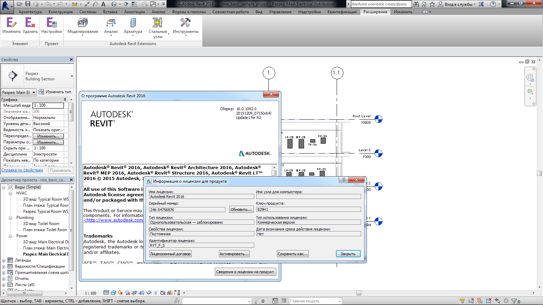Click the Лицензионный договор button
This screenshot has height=305, width=543.
tap(170, 254)
